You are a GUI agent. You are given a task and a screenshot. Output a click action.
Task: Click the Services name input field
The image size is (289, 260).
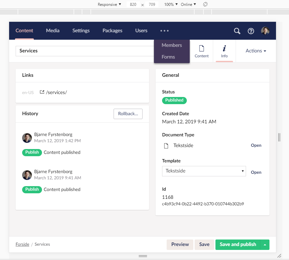[x=85, y=51]
